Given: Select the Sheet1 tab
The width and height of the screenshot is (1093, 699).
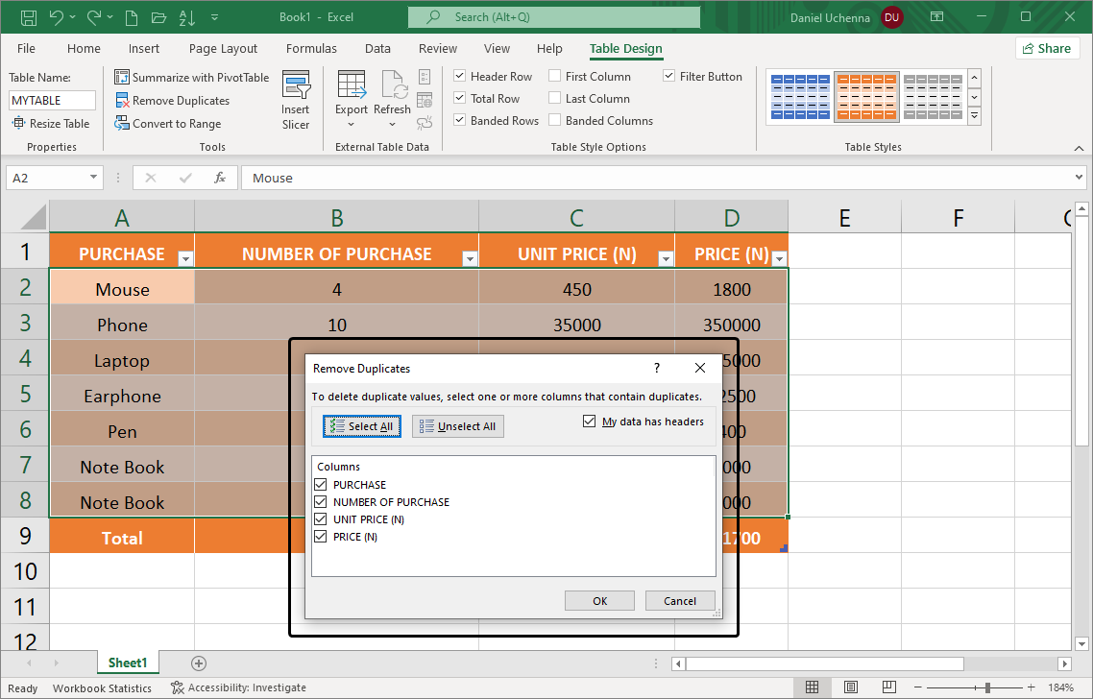Looking at the screenshot, I should pos(128,663).
